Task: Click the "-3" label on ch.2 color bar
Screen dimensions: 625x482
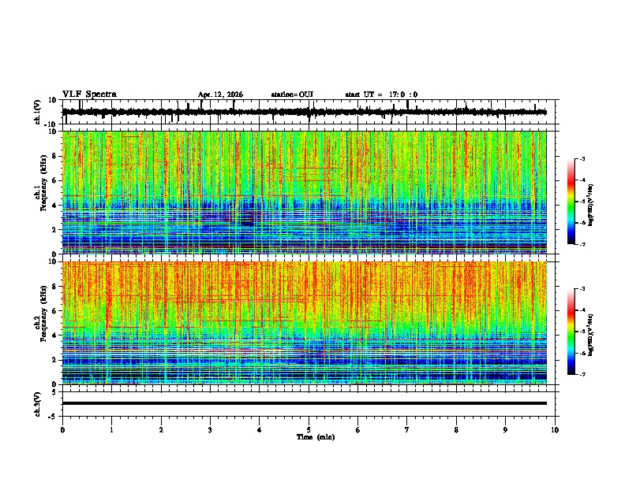Action: point(582,289)
